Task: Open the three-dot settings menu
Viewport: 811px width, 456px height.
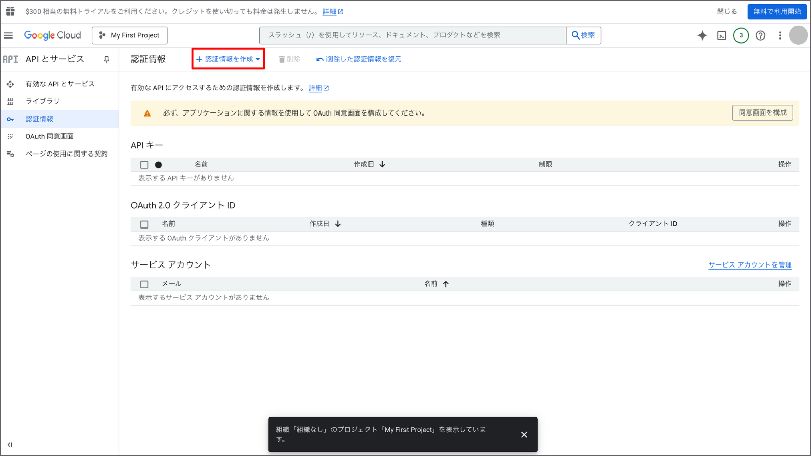Action: (780, 35)
